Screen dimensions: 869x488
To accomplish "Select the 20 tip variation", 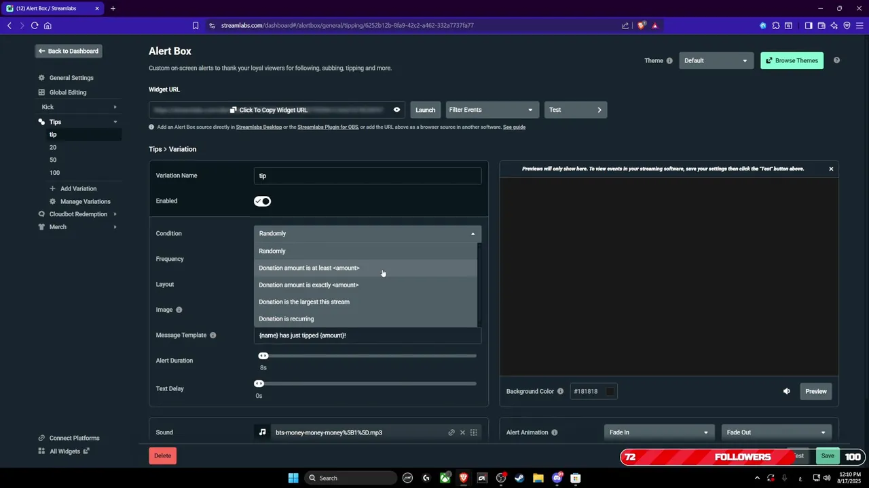I will 53,147.
